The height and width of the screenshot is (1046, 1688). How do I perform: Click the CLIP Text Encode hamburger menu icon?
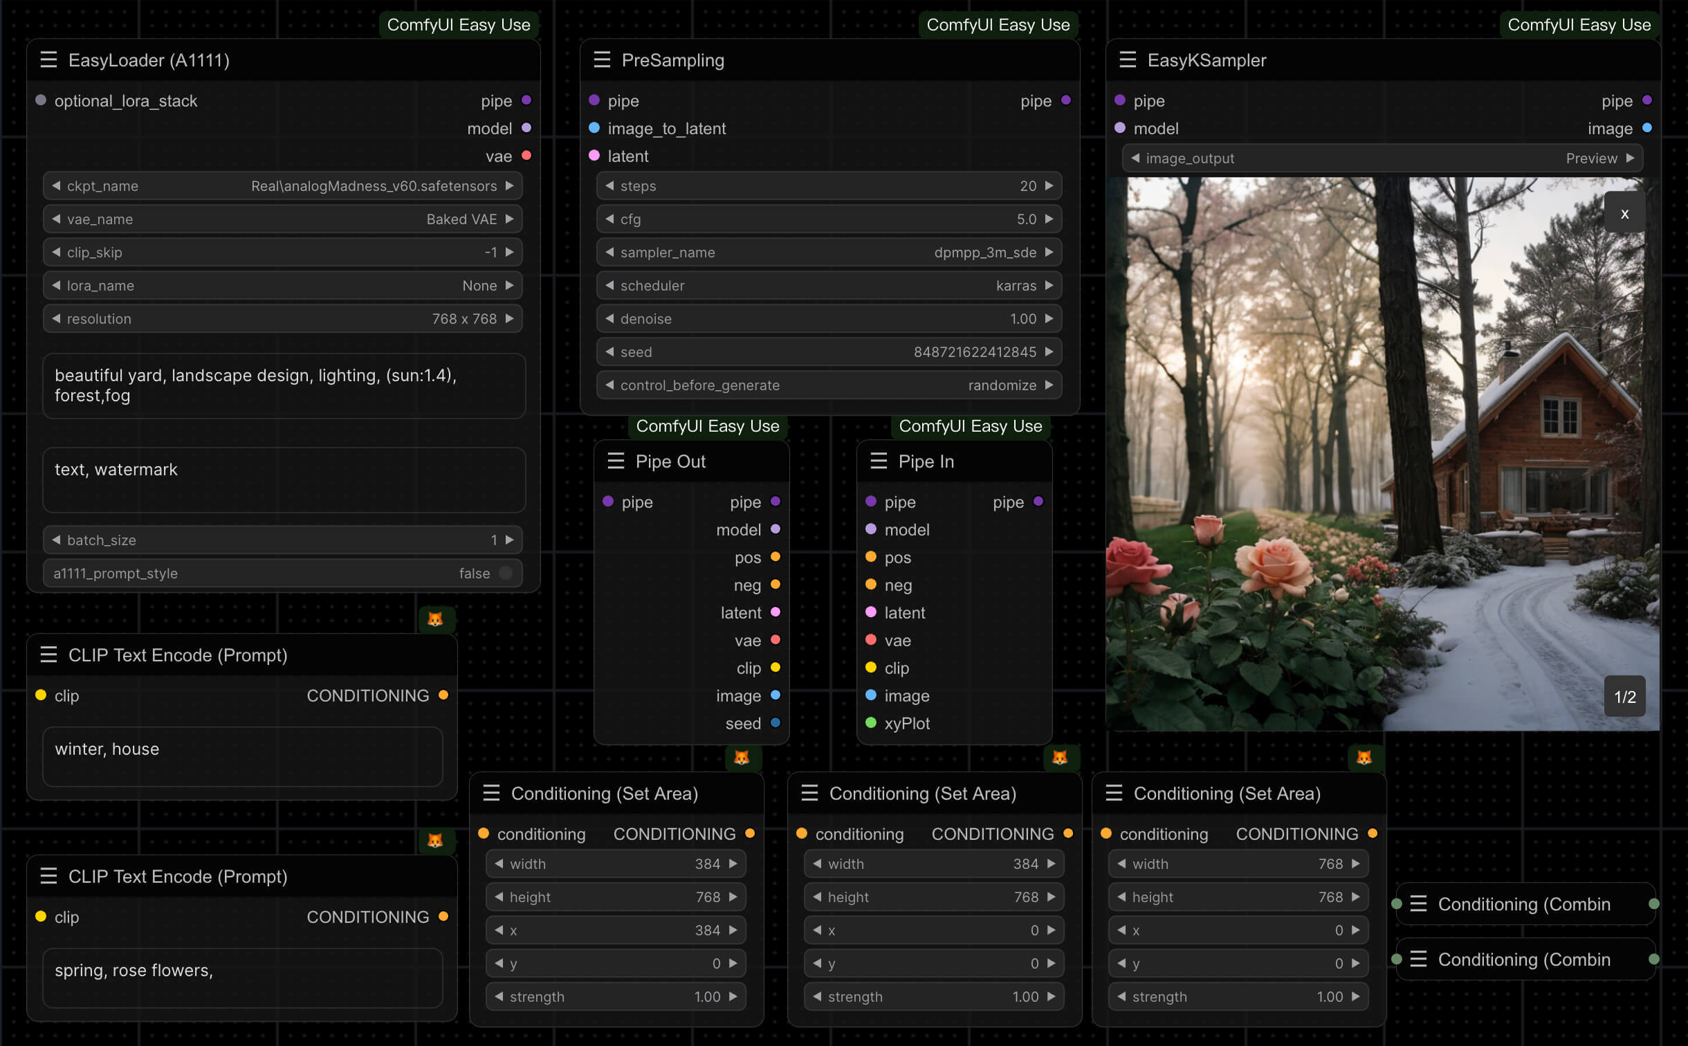pos(48,654)
